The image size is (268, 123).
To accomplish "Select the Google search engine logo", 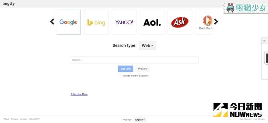I will coord(68,22).
